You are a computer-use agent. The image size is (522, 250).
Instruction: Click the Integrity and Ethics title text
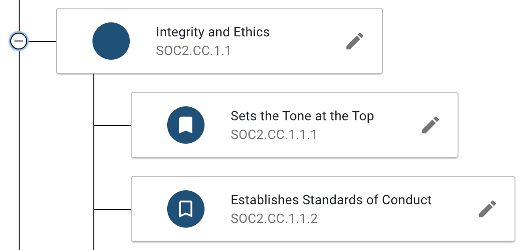[x=212, y=32]
